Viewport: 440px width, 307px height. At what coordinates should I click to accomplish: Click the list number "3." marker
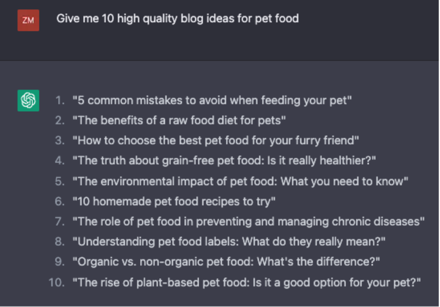(61, 140)
